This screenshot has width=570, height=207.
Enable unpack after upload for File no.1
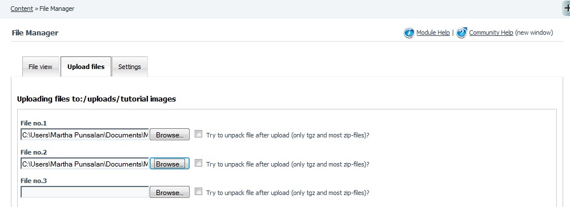[198, 134]
